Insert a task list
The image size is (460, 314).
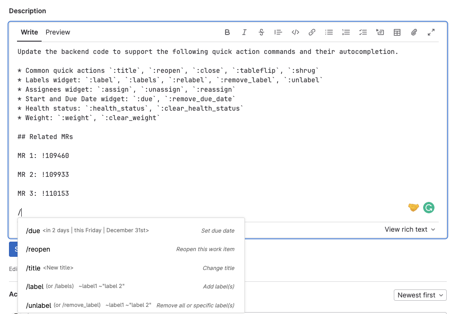(363, 32)
